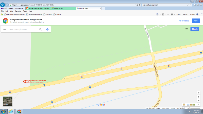Click the Sign in button
203x114 pixels.
[x=195, y=29]
